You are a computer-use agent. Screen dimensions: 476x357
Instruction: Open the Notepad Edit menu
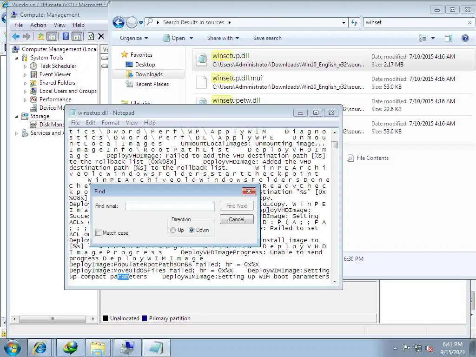pyautogui.click(x=91, y=123)
